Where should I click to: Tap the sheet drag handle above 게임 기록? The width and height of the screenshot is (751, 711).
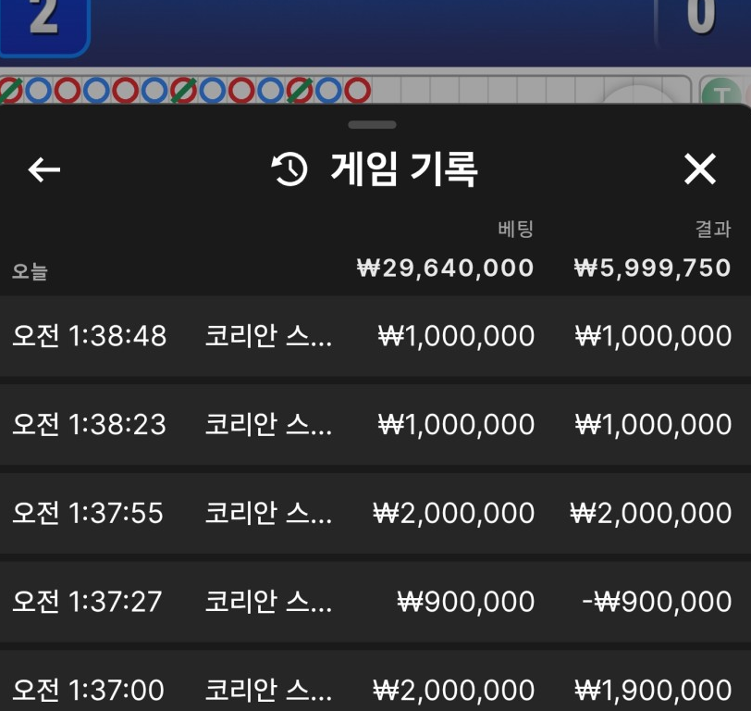point(372,125)
